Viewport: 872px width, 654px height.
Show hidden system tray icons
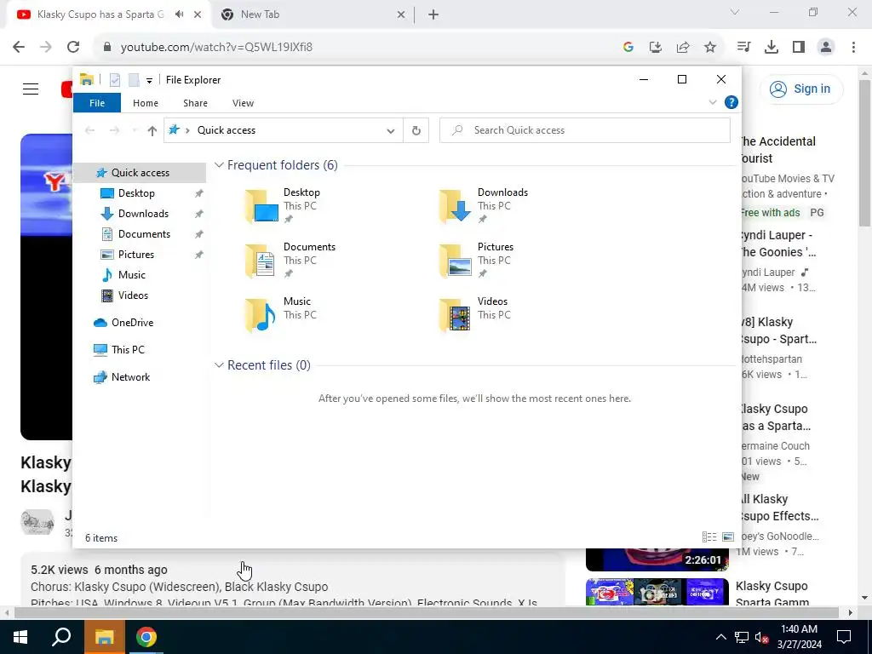tap(720, 637)
